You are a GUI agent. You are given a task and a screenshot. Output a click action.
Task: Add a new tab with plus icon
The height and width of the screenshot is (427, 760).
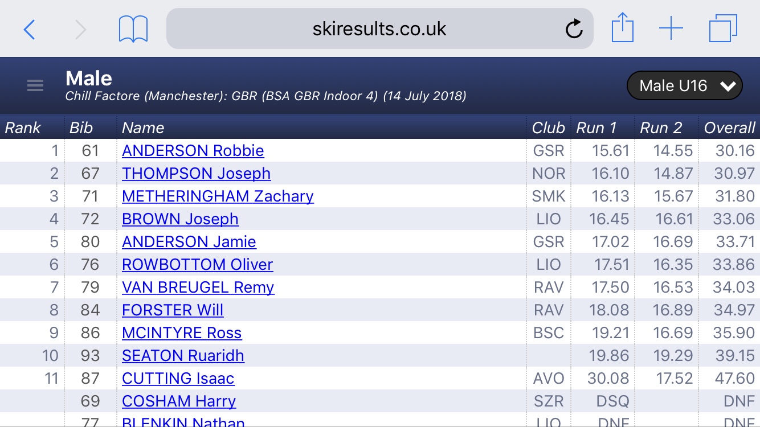pyautogui.click(x=671, y=28)
